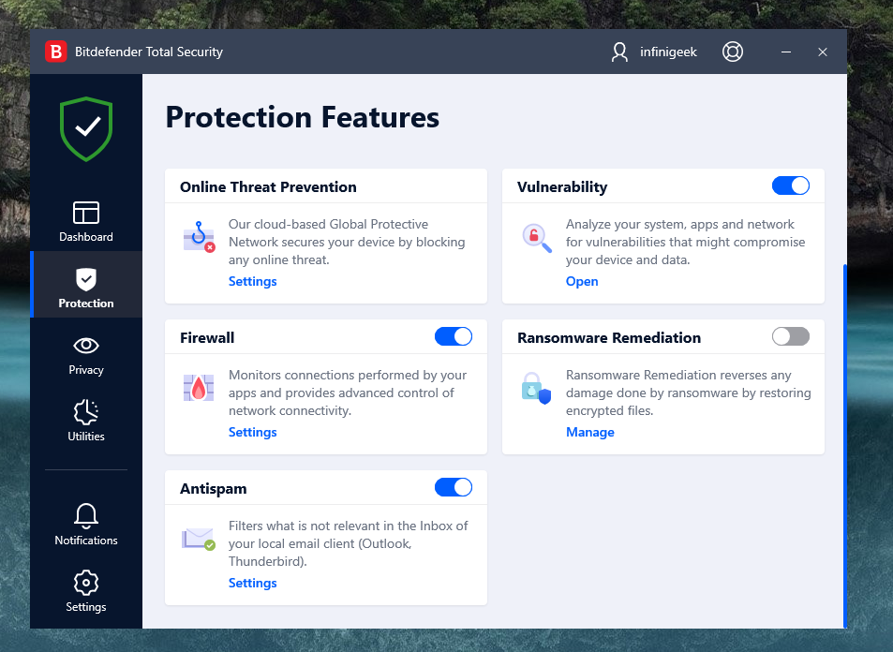Click the Online Threat Prevention hook icon
The height and width of the screenshot is (652, 893).
pyautogui.click(x=199, y=237)
